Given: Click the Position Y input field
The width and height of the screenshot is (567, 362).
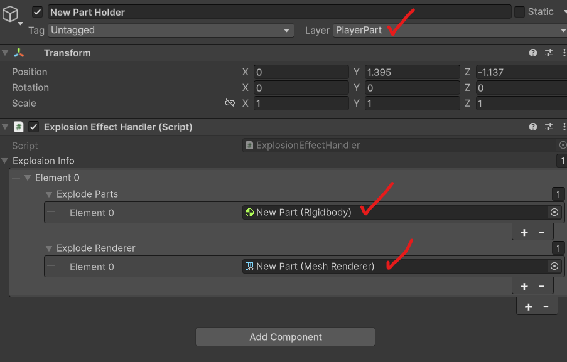Looking at the screenshot, I should pos(411,72).
